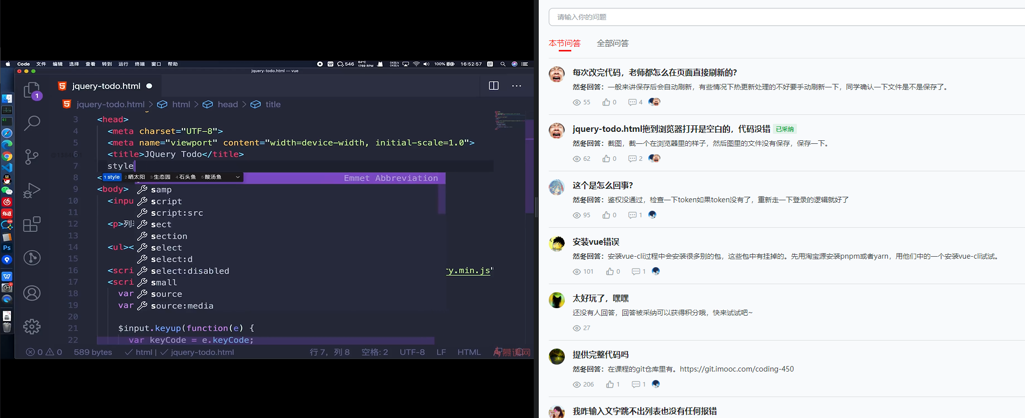
Task: Click like icon on 提供完整代码吗 question
Action: coord(610,384)
